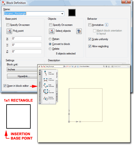Uncheck Open in block editor

tap(5, 86)
